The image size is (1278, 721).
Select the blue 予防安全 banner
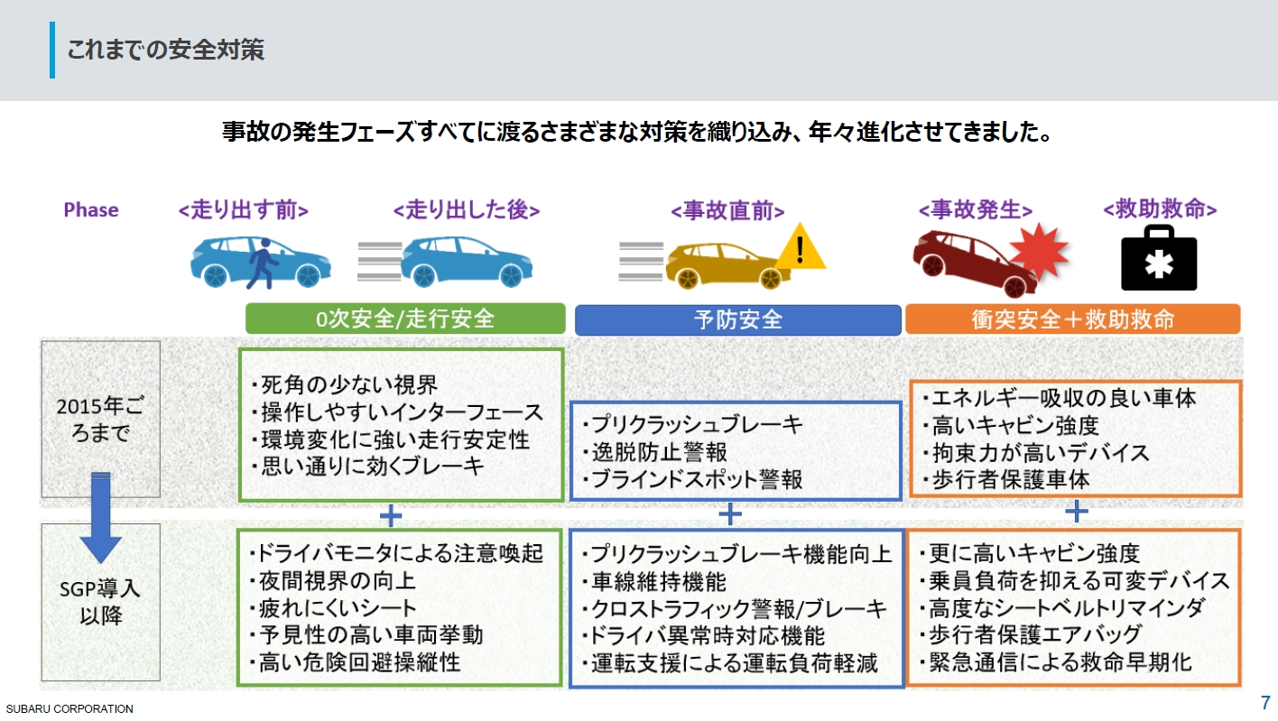pos(737,319)
